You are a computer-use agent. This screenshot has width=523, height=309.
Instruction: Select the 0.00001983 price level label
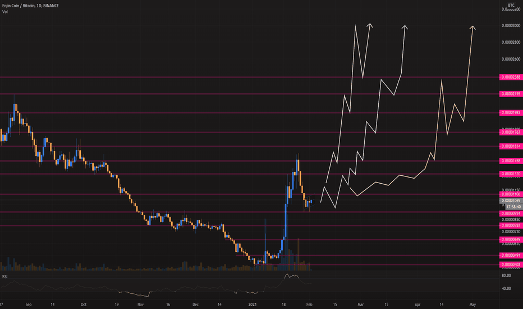(x=510, y=112)
